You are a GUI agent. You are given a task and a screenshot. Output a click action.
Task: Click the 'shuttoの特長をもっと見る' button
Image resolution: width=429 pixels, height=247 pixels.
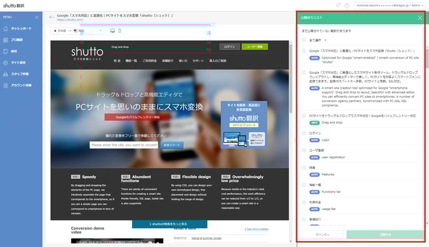coord(169,224)
